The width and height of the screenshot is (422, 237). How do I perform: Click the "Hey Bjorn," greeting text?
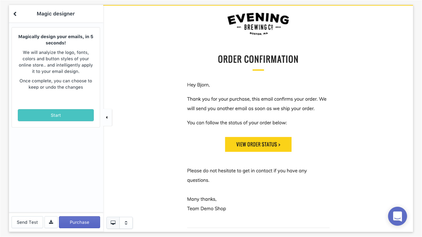(198, 85)
